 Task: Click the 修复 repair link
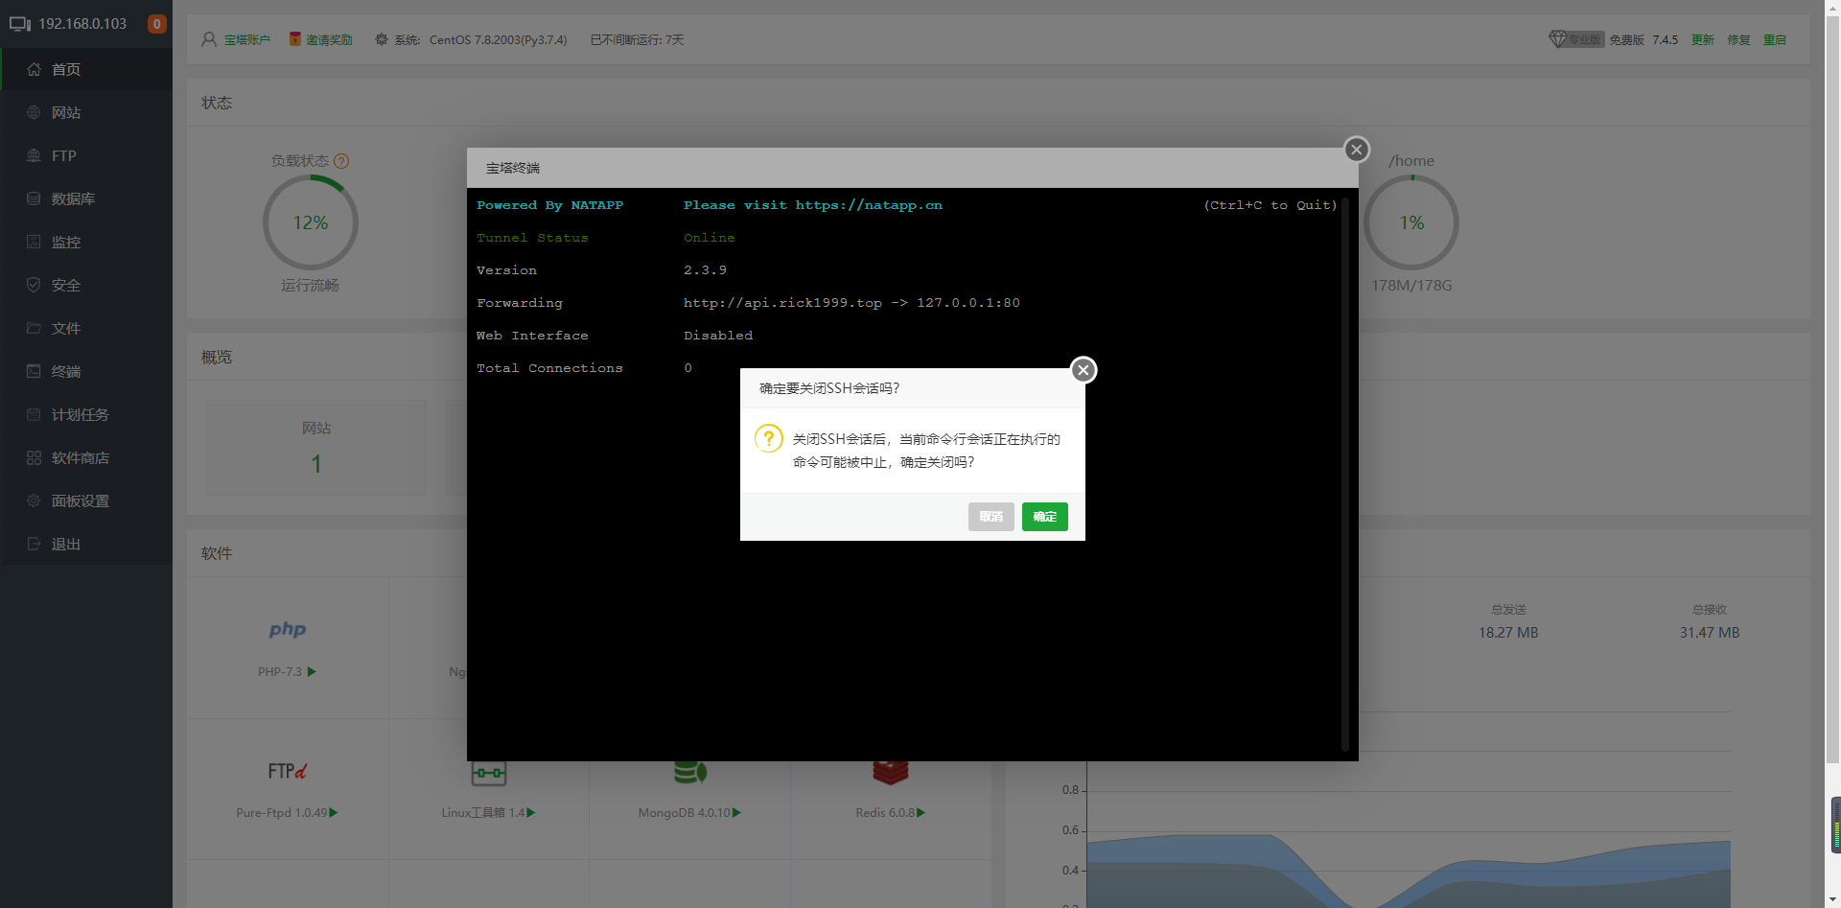pos(1738,39)
